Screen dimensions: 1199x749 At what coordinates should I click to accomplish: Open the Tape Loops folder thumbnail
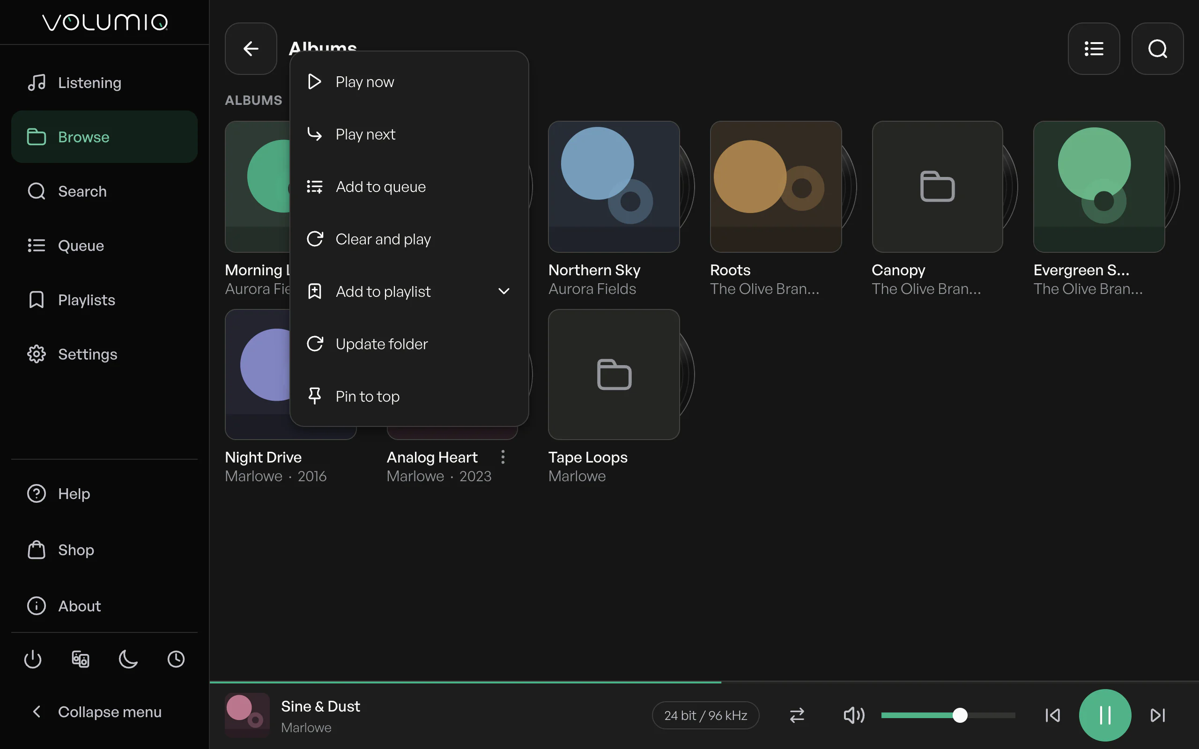614,374
